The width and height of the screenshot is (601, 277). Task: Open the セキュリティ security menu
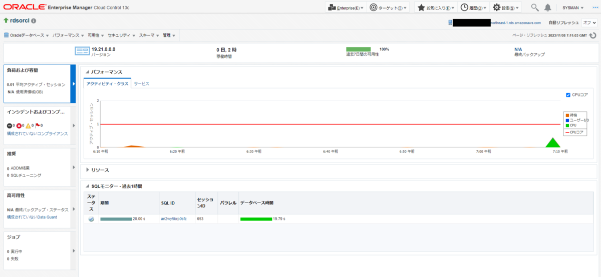[122, 35]
